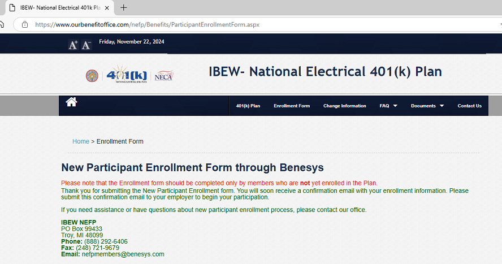Viewport: 502px width, 264px height.
Task: Click the page icon on browser tab
Action: pyautogui.click(x=12, y=8)
